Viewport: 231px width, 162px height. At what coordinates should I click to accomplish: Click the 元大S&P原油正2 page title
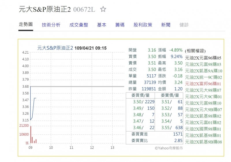[45, 10]
